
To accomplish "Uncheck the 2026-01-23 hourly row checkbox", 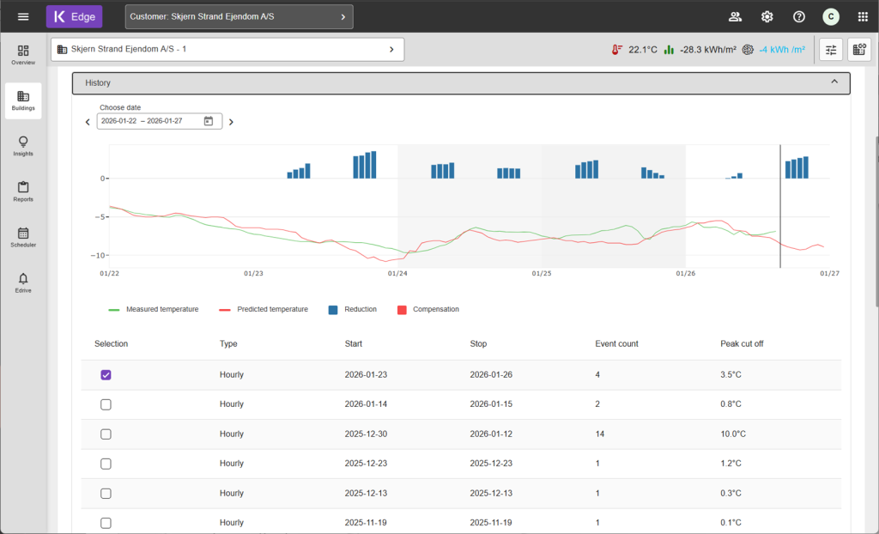I will pos(106,375).
